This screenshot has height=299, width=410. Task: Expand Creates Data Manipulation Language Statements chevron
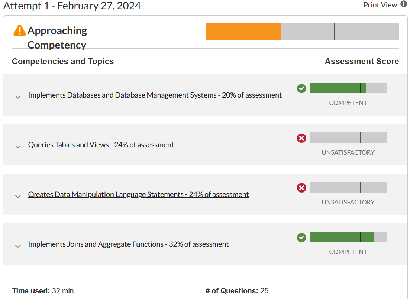coord(18,197)
